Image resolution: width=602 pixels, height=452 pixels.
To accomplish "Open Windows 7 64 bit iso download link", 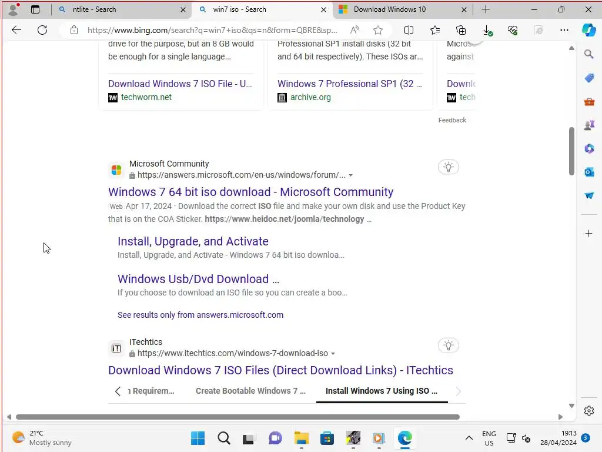I will click(250, 192).
